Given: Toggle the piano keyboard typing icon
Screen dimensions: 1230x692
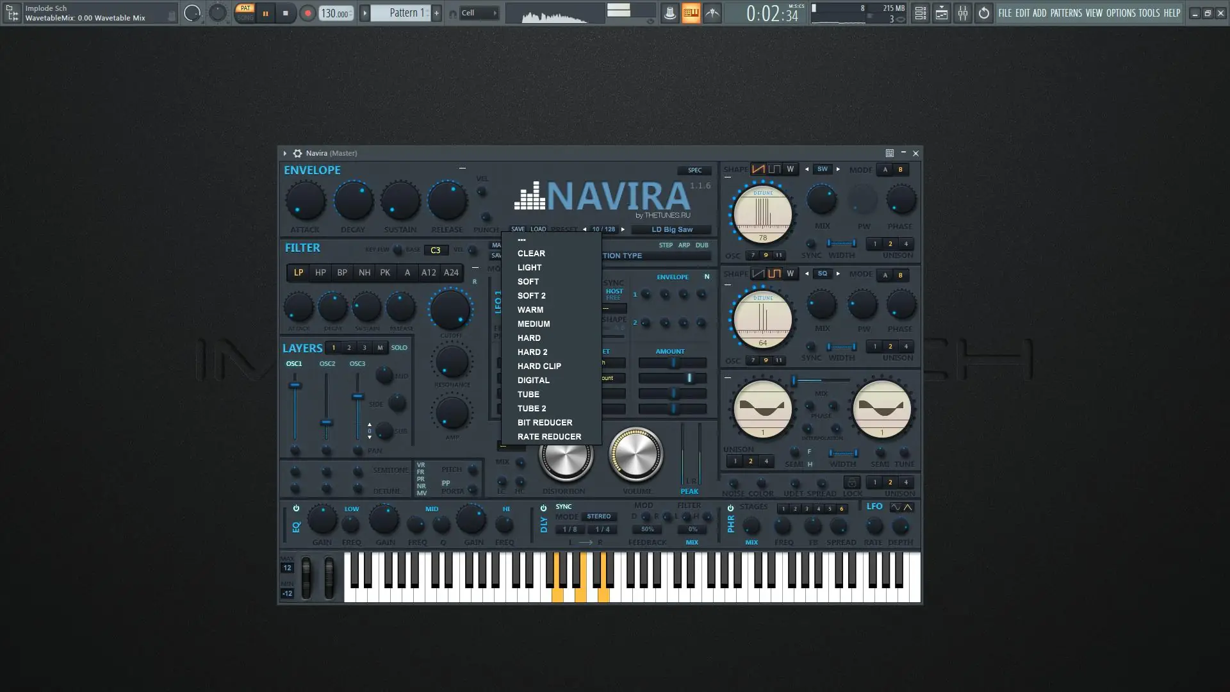Looking at the screenshot, I should pos(691,13).
